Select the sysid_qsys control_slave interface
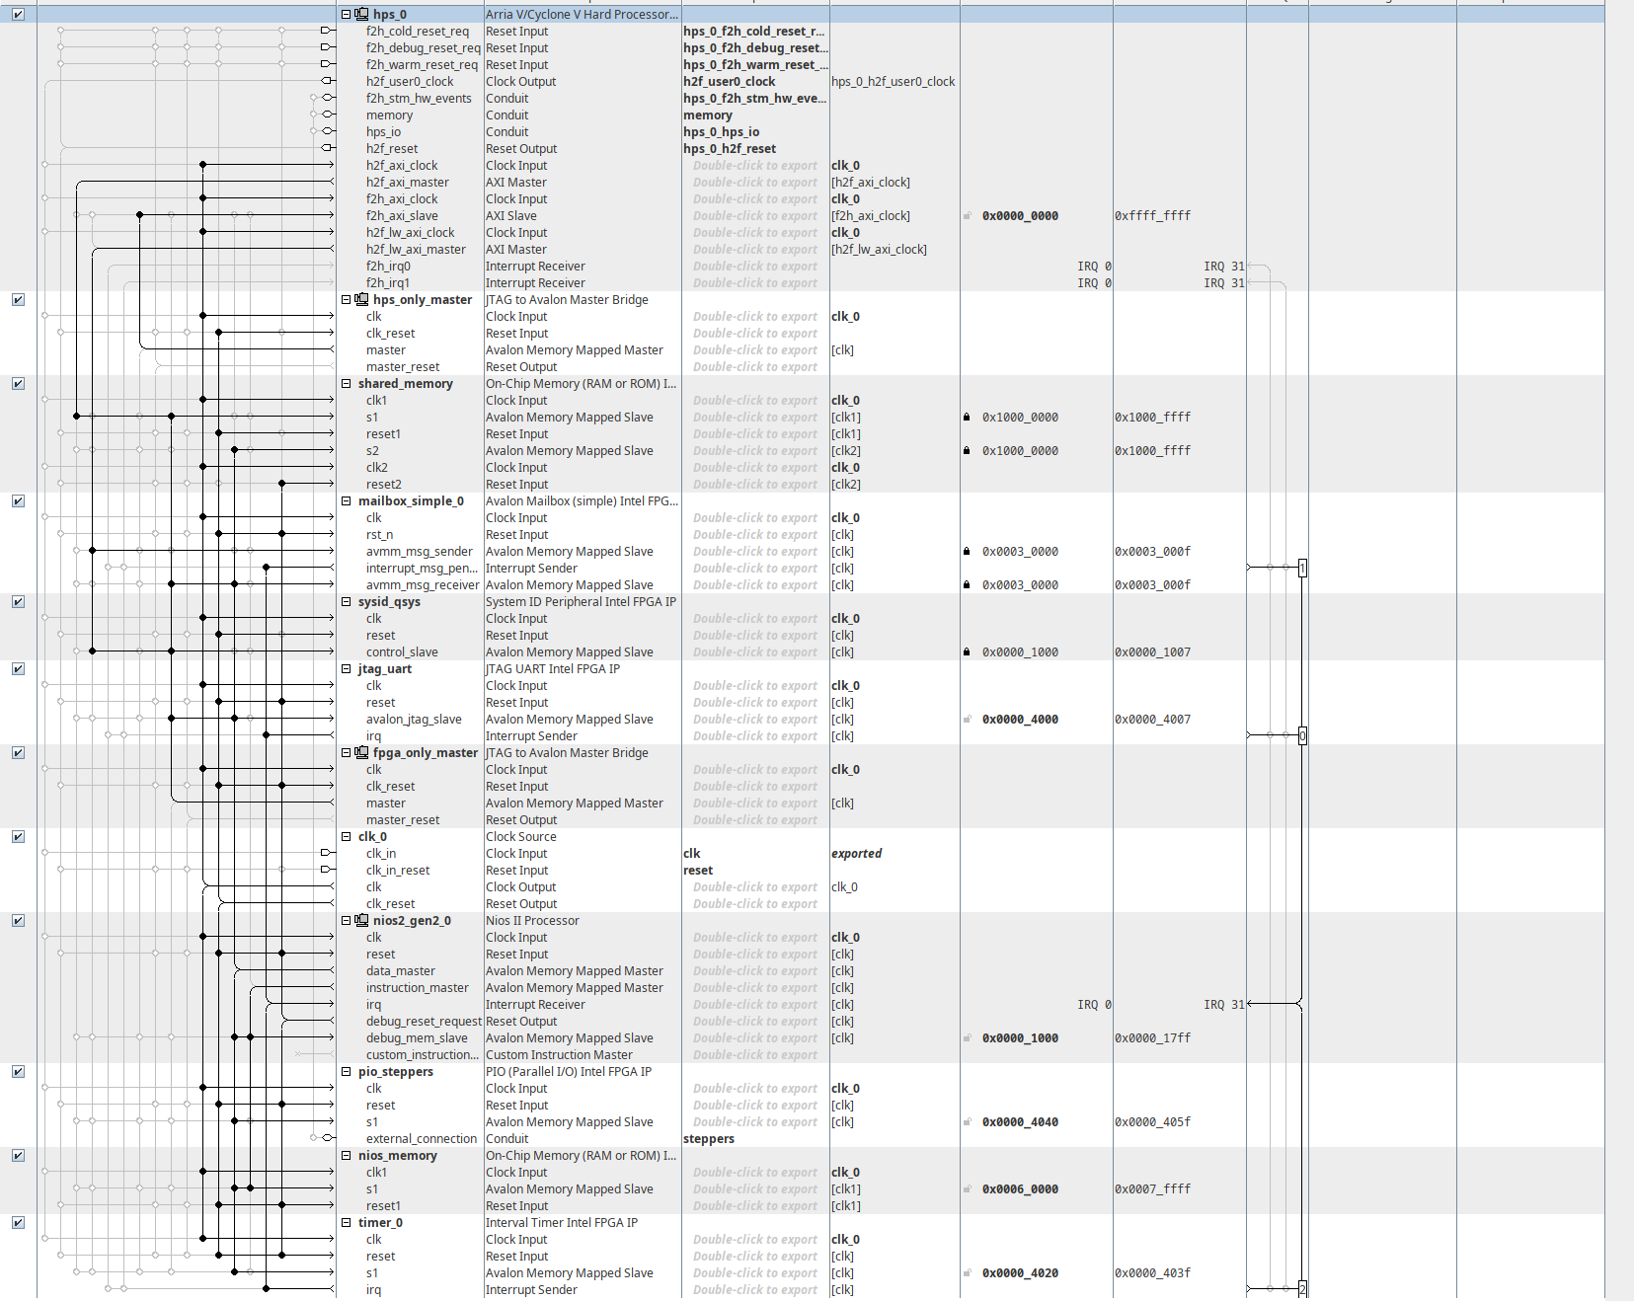 pyautogui.click(x=402, y=652)
